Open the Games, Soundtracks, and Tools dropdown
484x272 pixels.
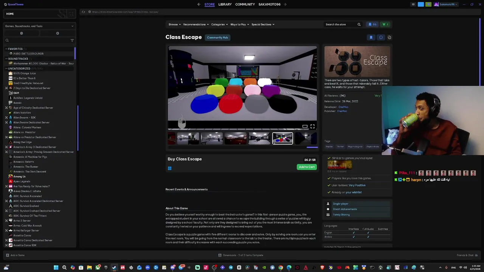coord(39,26)
